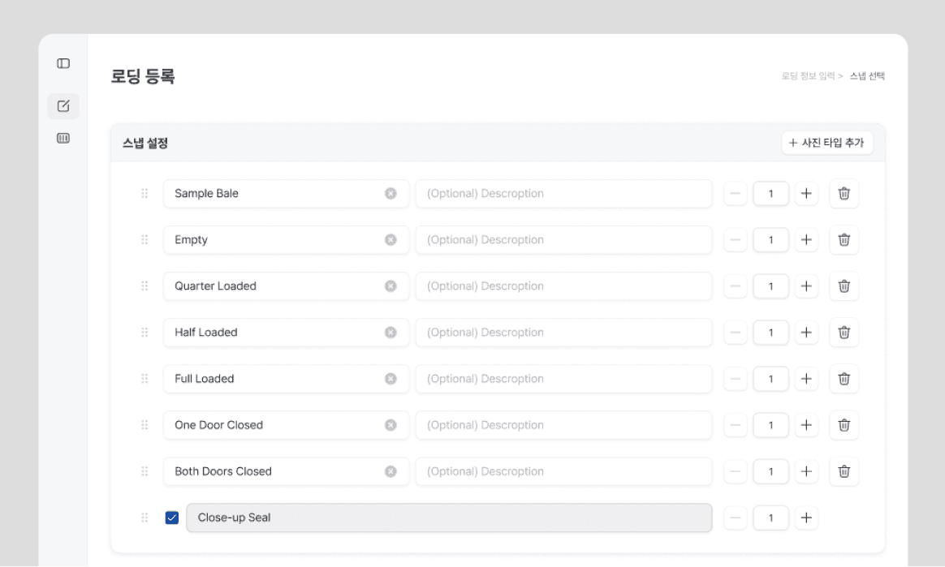Screen dimensions: 945x567
Task: Open the edit/register icon in sidebar
Action: coord(63,106)
